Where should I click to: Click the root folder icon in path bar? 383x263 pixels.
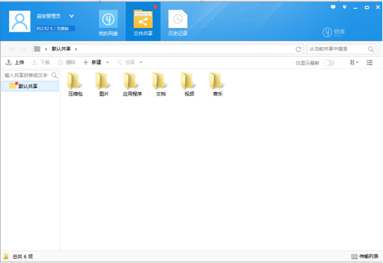(x=37, y=49)
